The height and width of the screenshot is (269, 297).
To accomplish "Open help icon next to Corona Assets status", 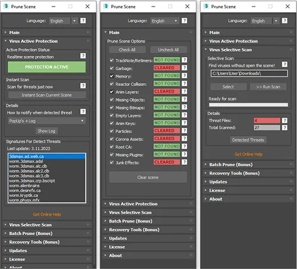I will [x=184, y=138].
